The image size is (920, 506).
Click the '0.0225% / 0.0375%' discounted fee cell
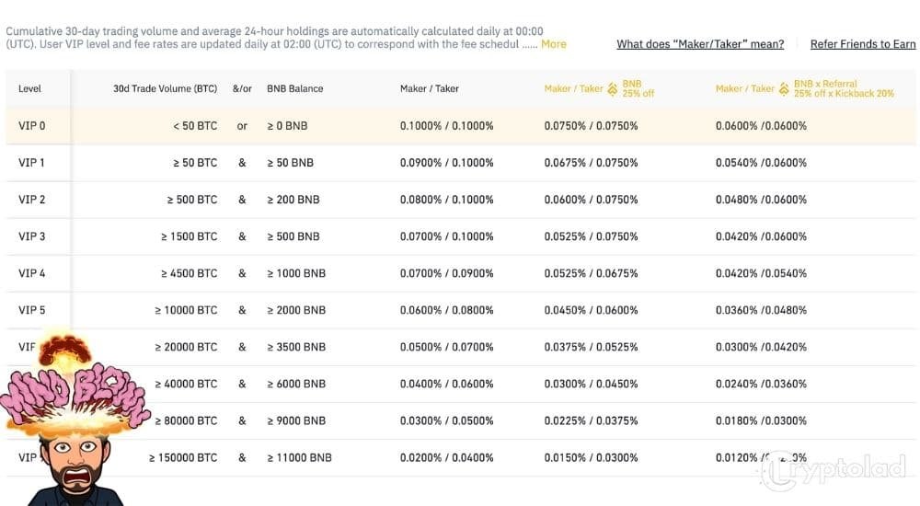point(591,420)
